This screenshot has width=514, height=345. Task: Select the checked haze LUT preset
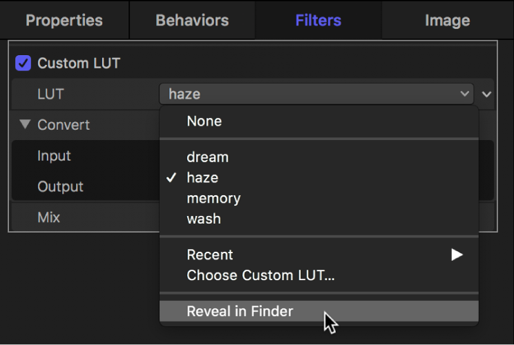(x=202, y=178)
